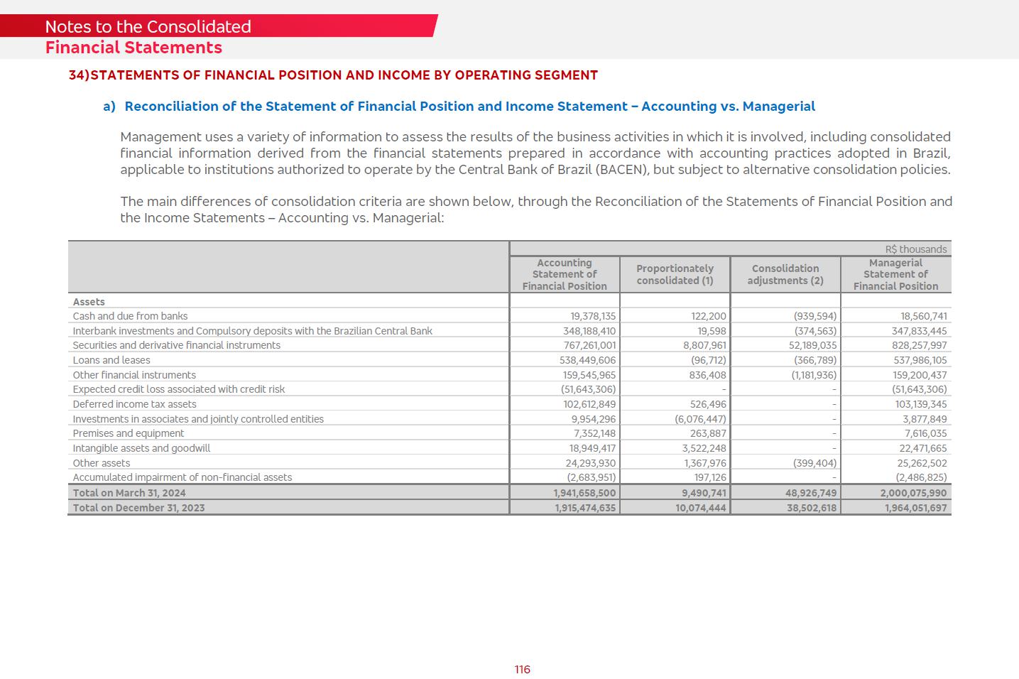The image size is (1019, 679).
Task: Click the 'Managerial Statement of Financial Position' header
Action: point(895,274)
